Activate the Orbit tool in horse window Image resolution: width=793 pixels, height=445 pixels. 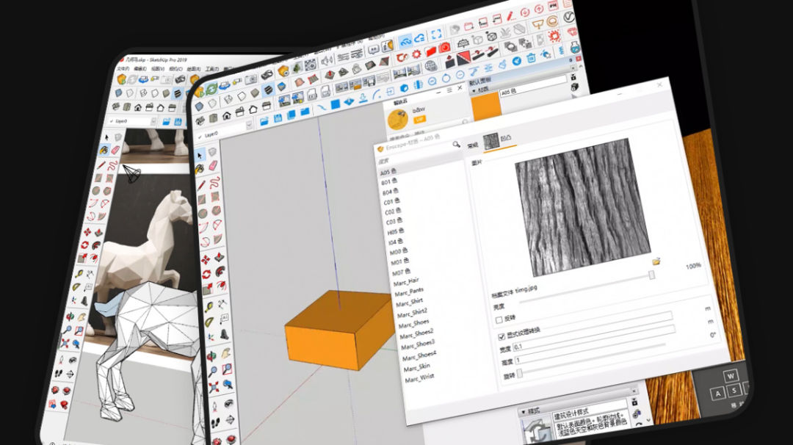[x=70, y=317]
